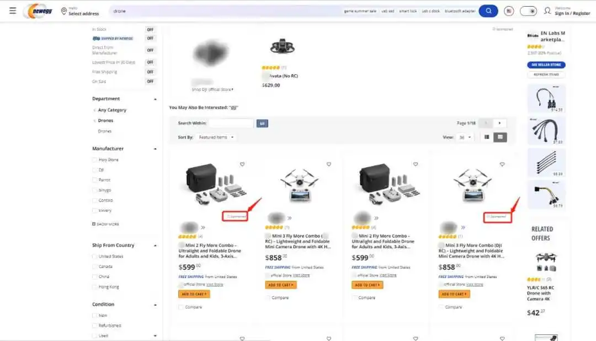This screenshot has height=341, width=596.
Task: Select United States ship-from checkbox
Action: point(95,256)
